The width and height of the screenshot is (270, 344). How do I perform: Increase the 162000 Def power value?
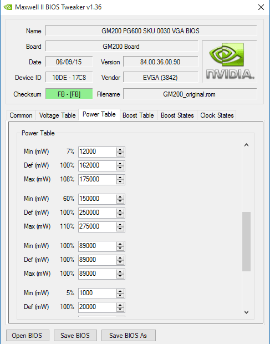120,163
